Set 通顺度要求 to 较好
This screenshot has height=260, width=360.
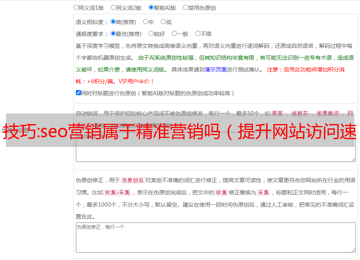(x=151, y=34)
